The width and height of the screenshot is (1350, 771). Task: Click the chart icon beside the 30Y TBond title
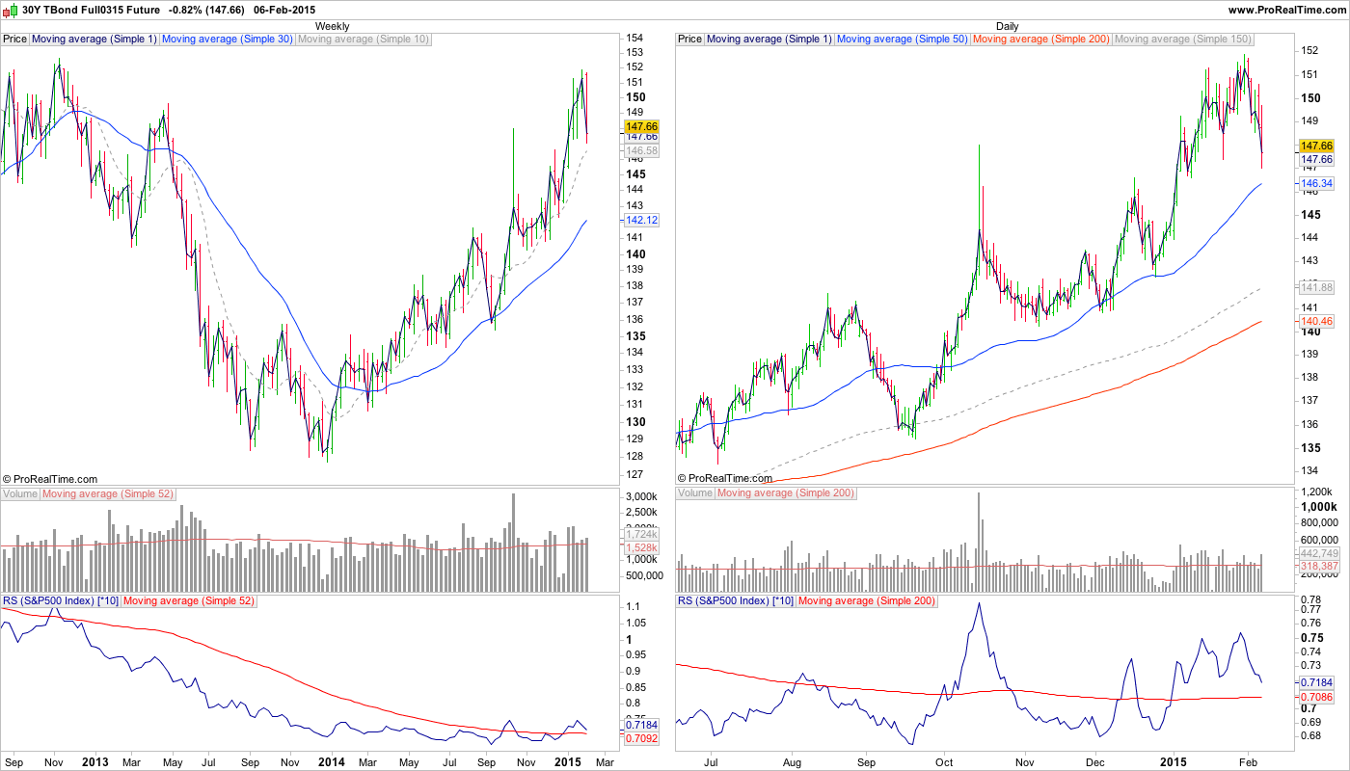click(x=11, y=9)
